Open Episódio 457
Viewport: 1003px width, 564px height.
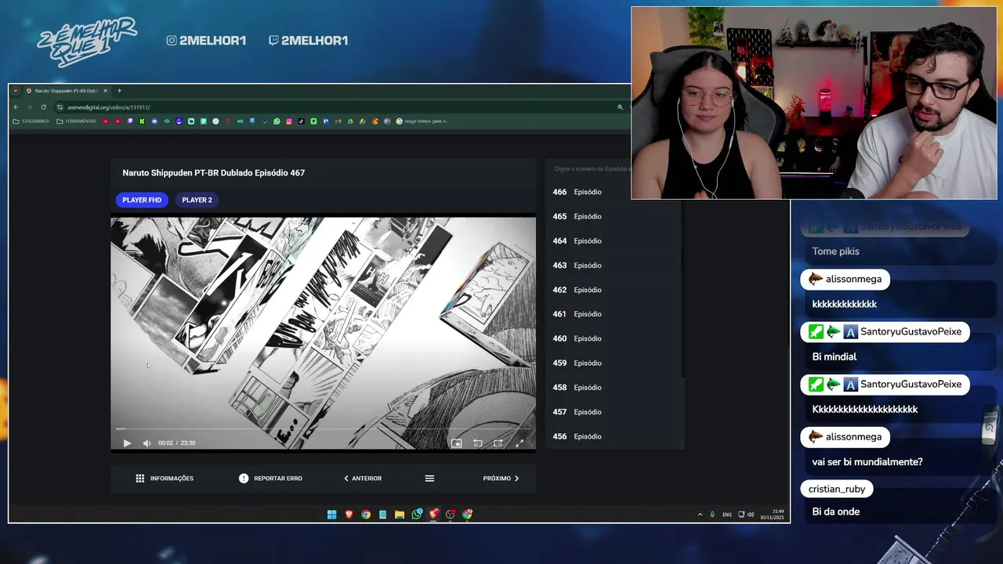point(613,412)
